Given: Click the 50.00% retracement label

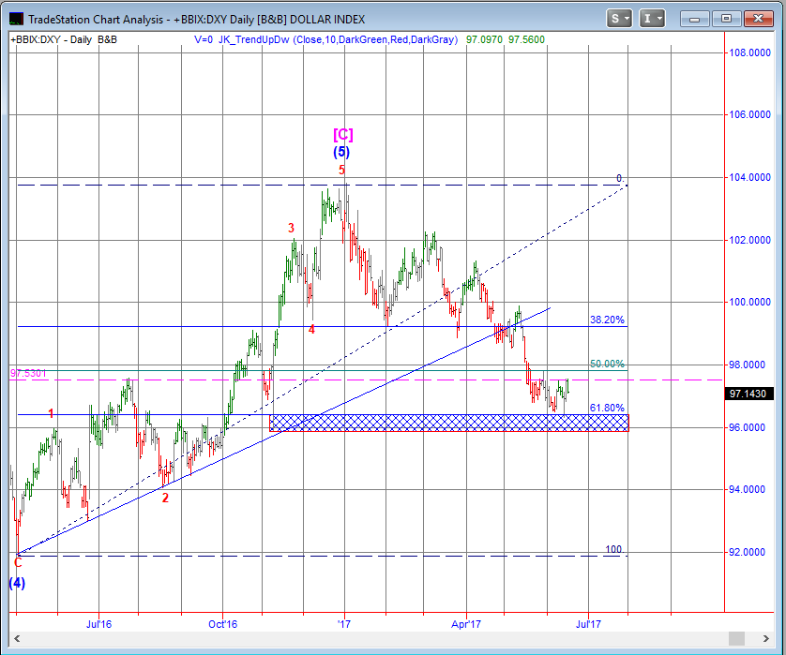Looking at the screenshot, I should [x=607, y=364].
